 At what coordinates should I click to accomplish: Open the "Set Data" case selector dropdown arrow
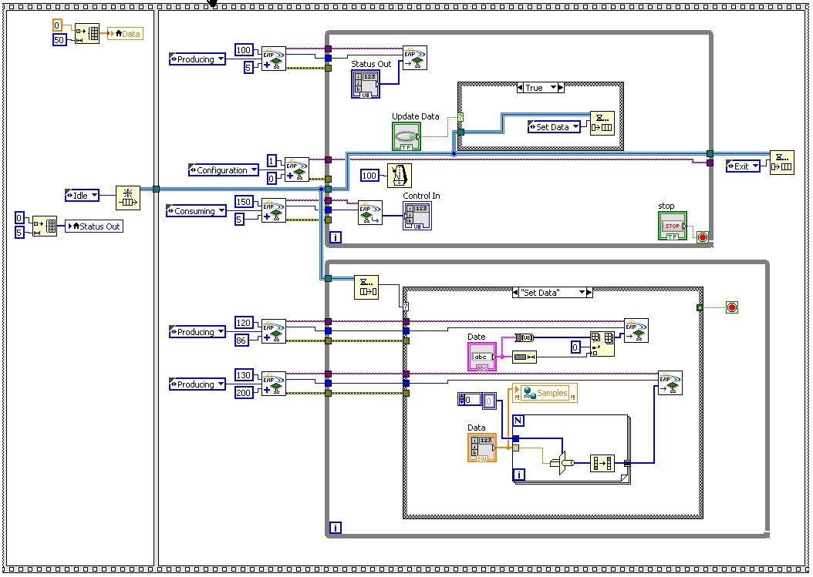pos(582,293)
